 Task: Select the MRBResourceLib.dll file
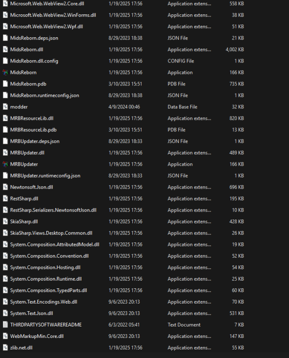pyautogui.click(x=32, y=118)
